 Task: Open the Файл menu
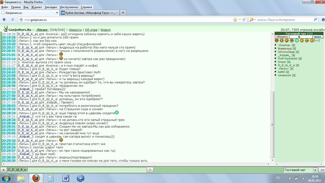(x=5, y=7)
